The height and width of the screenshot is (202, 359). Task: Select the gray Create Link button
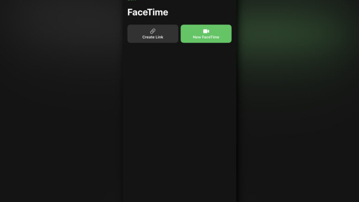(153, 34)
